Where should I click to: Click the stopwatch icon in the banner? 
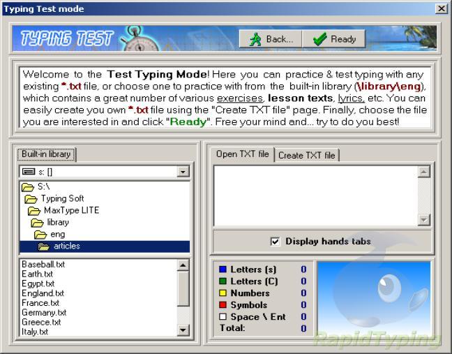[140, 39]
